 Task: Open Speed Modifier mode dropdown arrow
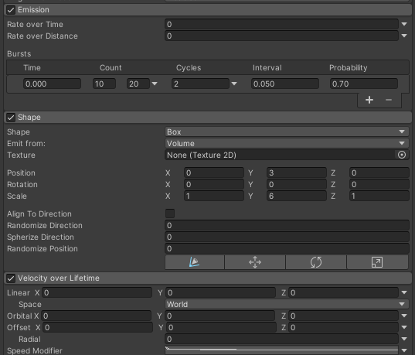click(404, 350)
